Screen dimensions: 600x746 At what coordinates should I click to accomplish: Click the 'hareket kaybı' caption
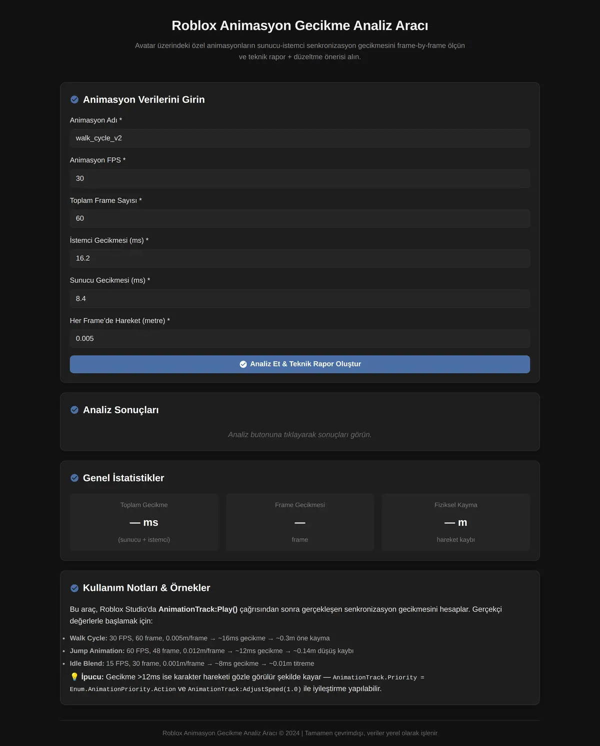coord(456,540)
